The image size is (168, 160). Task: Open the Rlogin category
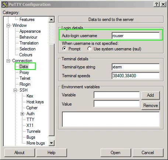[25, 84]
